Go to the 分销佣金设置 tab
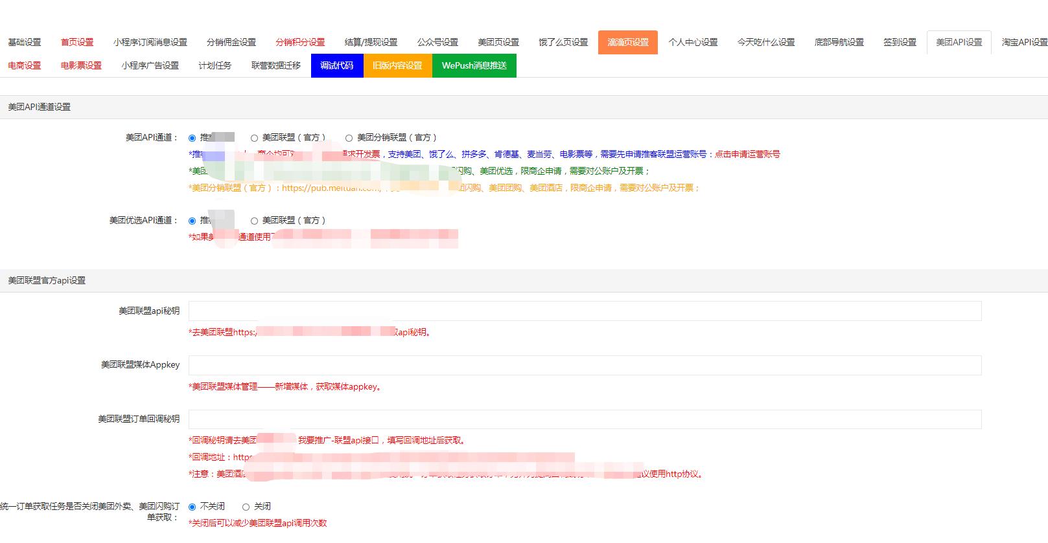The width and height of the screenshot is (1048, 543). click(231, 42)
